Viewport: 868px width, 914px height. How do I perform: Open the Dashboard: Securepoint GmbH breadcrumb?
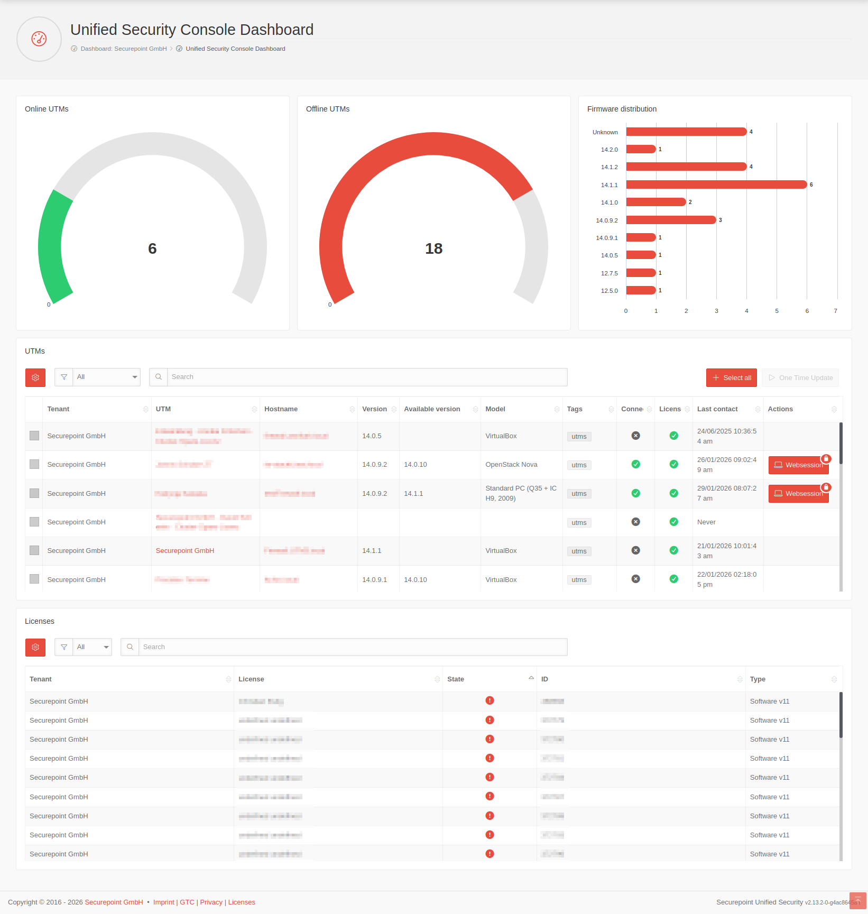[x=123, y=48]
